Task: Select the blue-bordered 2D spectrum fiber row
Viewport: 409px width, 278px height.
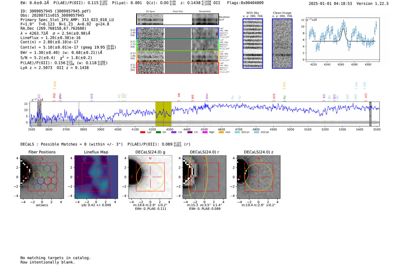Action: (x=178, y=33)
